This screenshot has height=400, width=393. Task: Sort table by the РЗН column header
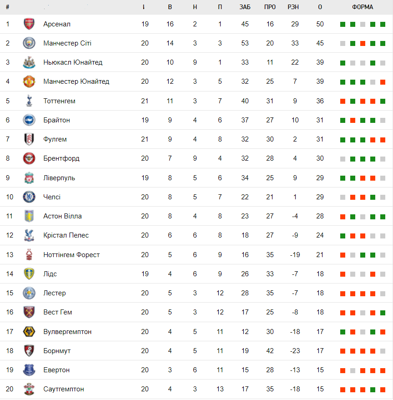[x=295, y=7]
